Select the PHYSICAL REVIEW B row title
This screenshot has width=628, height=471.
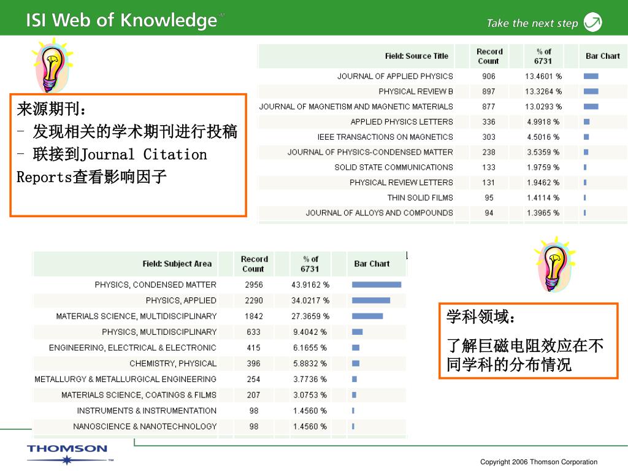pyautogui.click(x=416, y=91)
